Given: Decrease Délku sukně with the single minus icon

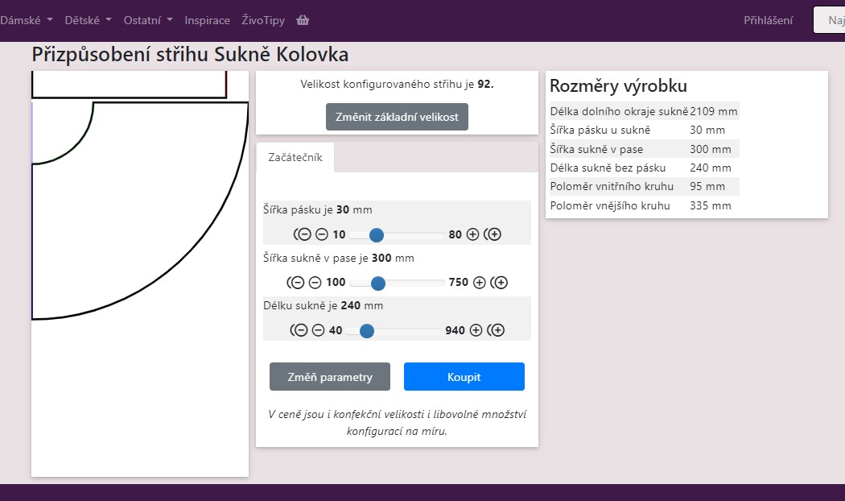Looking at the screenshot, I should coord(318,330).
